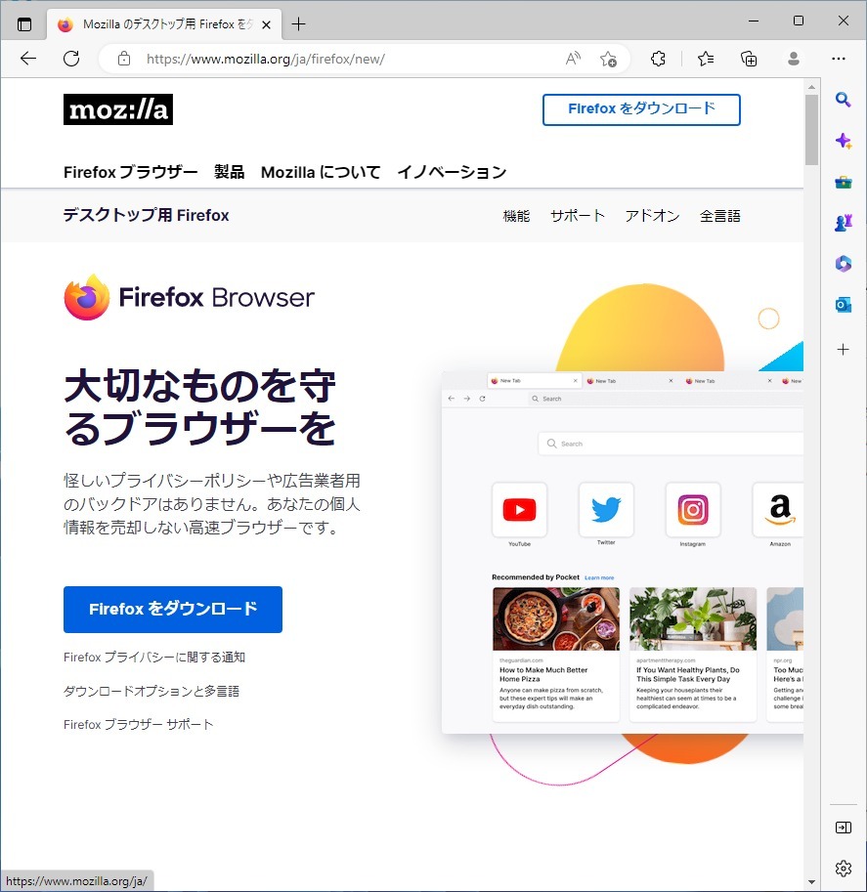Open the Mozilla について menu

tap(321, 172)
